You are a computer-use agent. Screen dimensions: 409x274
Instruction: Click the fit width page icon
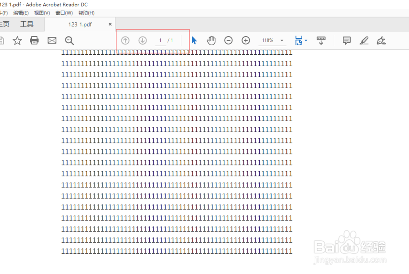tap(299, 41)
